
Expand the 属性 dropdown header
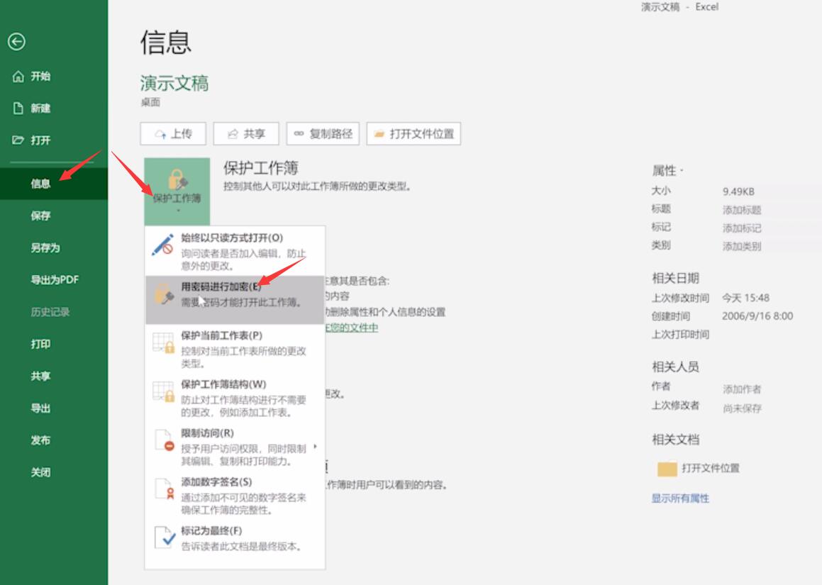(x=667, y=171)
